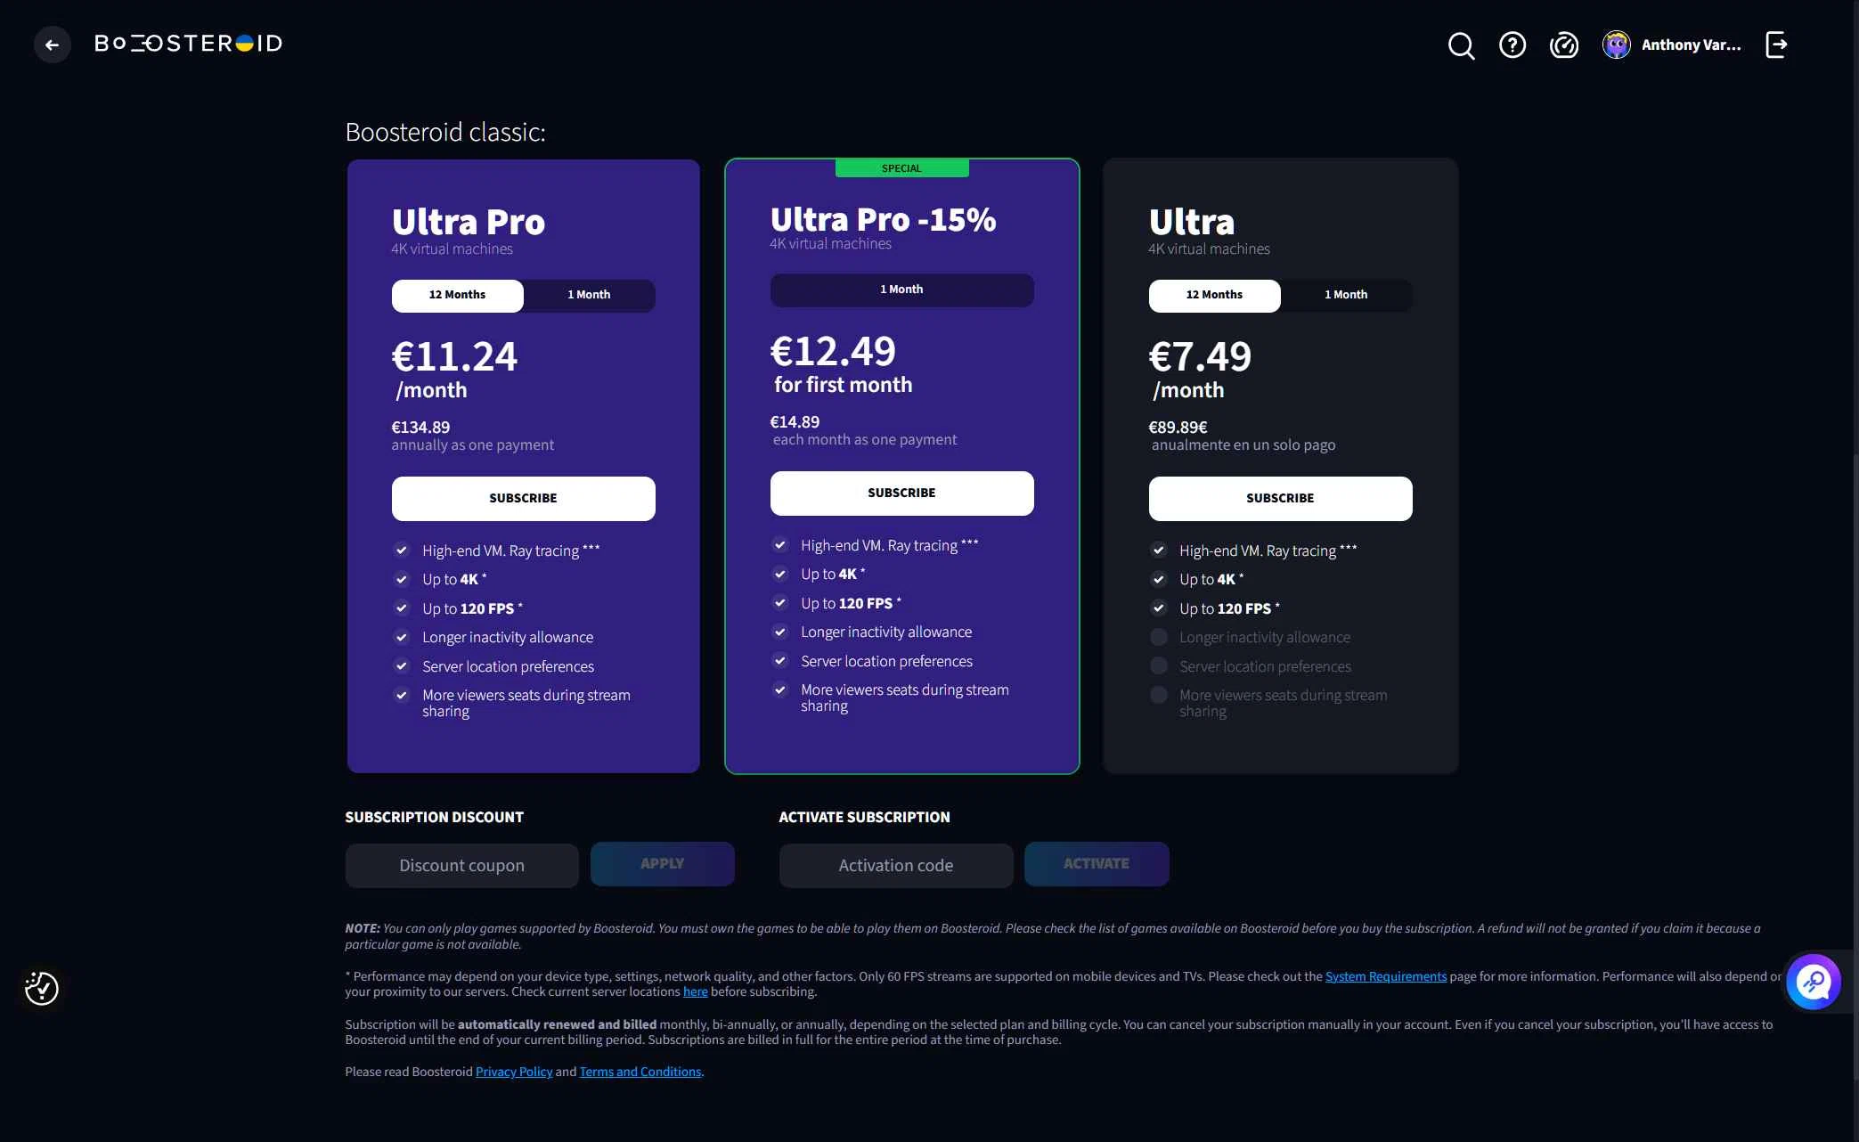This screenshot has width=1859, height=1142.
Task: Select 12 Months for Ultra plan
Action: pyautogui.click(x=1214, y=295)
